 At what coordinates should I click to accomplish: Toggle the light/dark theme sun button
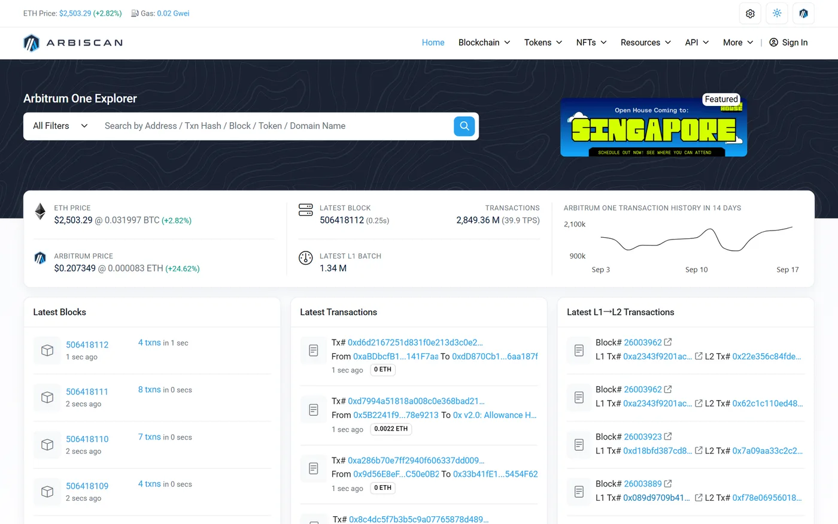pos(777,13)
